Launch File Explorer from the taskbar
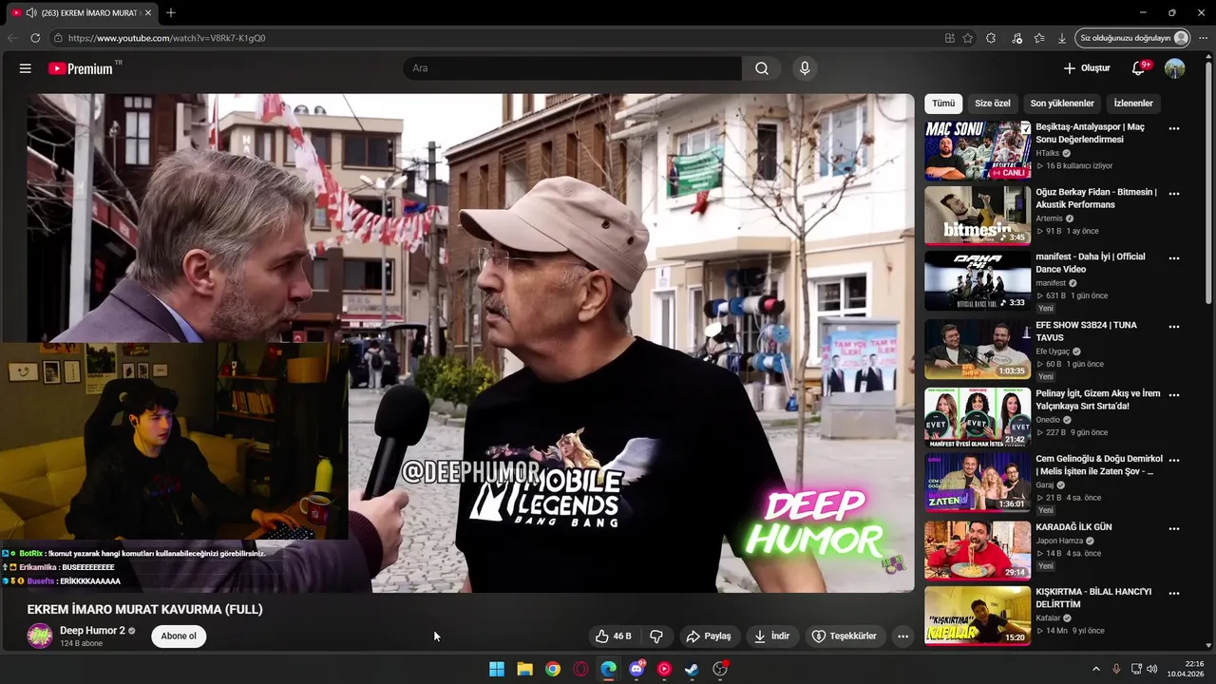The image size is (1216, 684). tap(524, 669)
